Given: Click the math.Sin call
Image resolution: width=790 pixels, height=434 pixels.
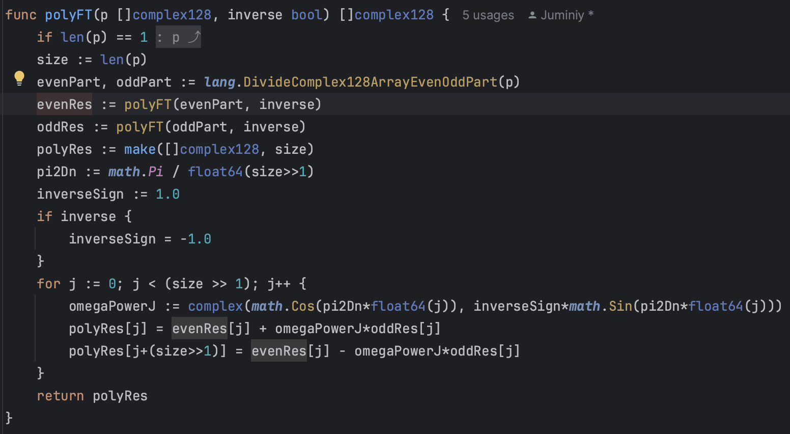Looking at the screenshot, I should pos(601,306).
